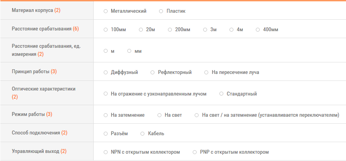The width and height of the screenshot is (346, 161).
Task: Choose the На свет operating mode
Action: click(159, 115)
